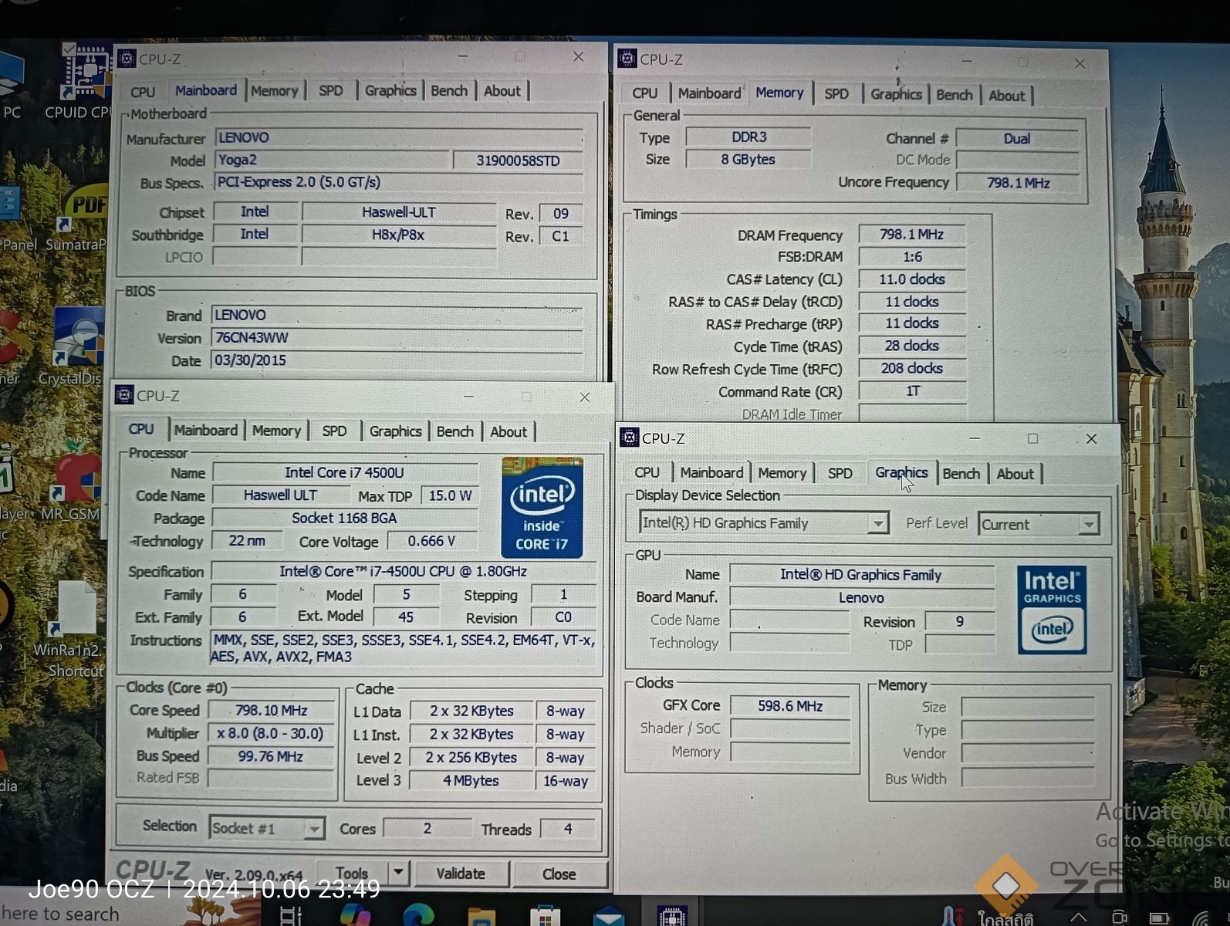Screen dimensions: 1230x926
Task: Open the CPUID CPU-Z desktop shortcut
Action: [87, 81]
